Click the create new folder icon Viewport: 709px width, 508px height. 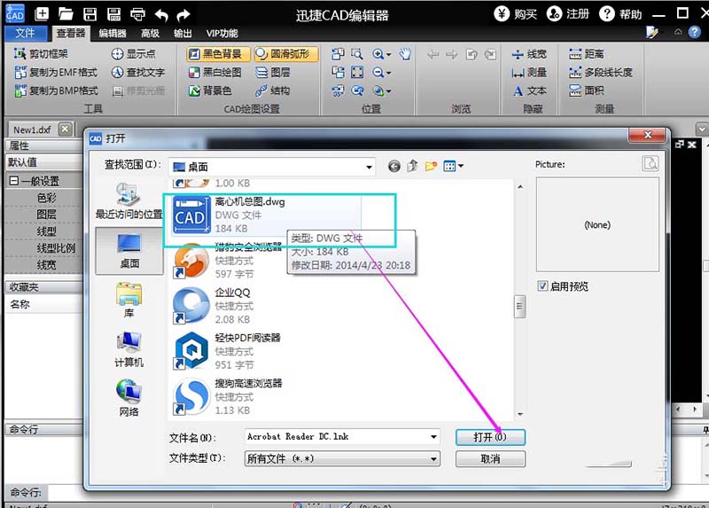(x=431, y=167)
